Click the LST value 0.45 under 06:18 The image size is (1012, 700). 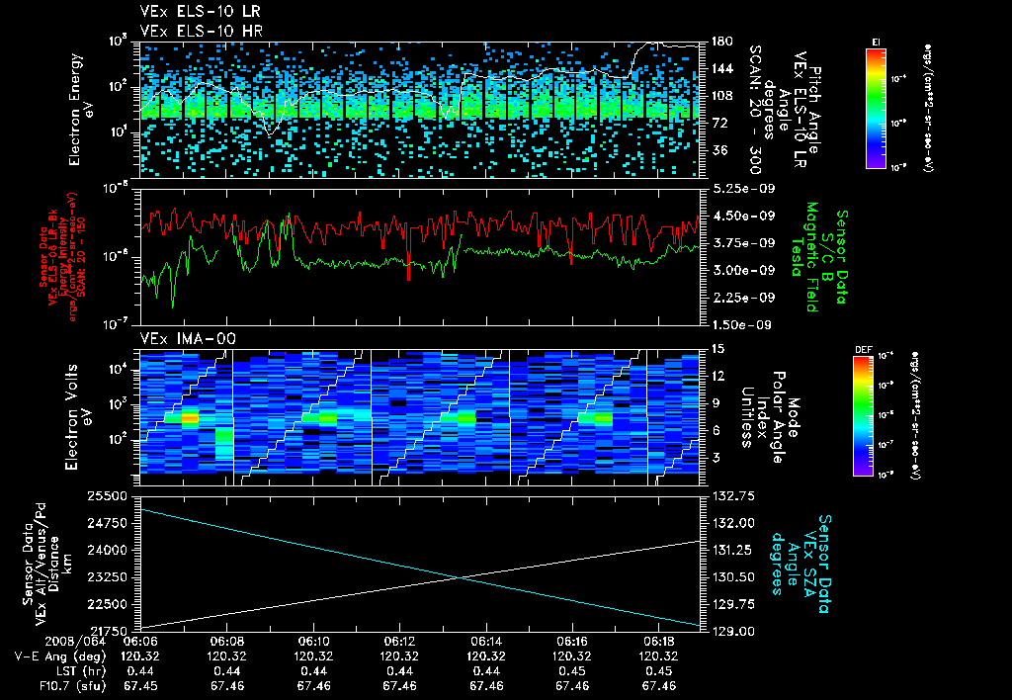(x=658, y=671)
